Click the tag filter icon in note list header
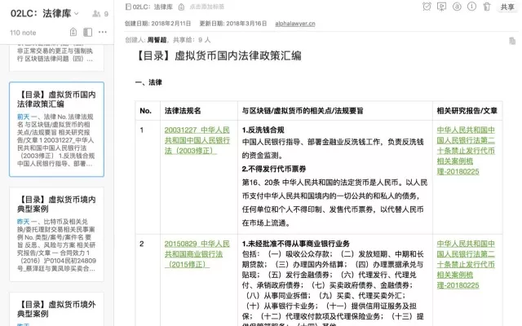Image resolution: width=522 pixels, height=326 pixels. [x=73, y=32]
